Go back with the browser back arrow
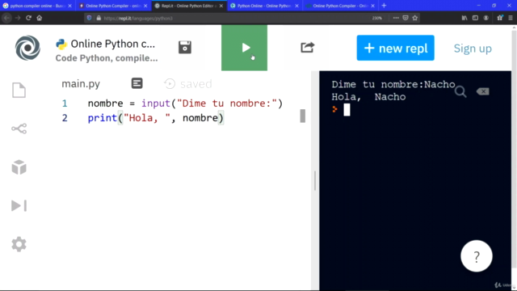 coord(7,18)
